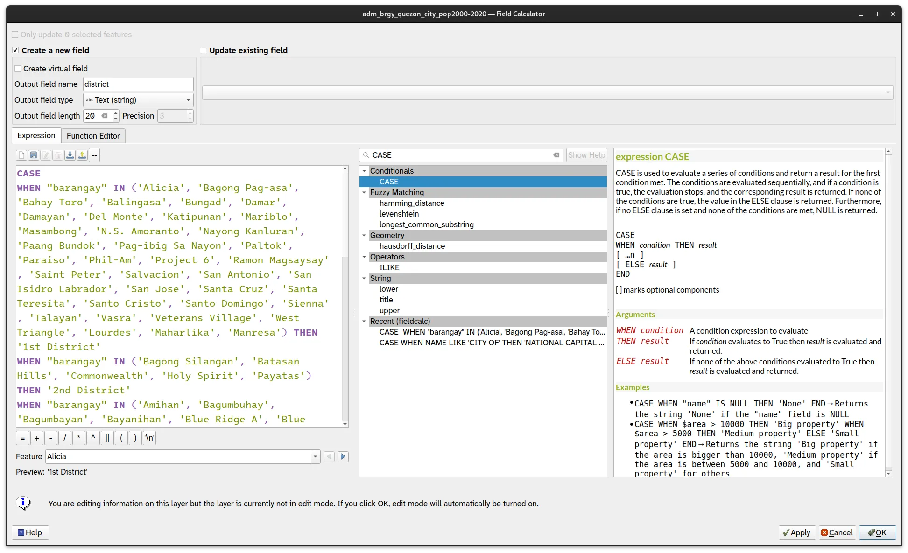This screenshot has height=553, width=908.
Task: Switch to Function Editor tab
Action: 93,136
